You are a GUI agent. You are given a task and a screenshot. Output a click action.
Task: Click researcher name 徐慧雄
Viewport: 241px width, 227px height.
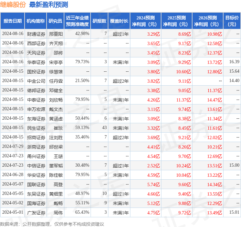click(56, 72)
